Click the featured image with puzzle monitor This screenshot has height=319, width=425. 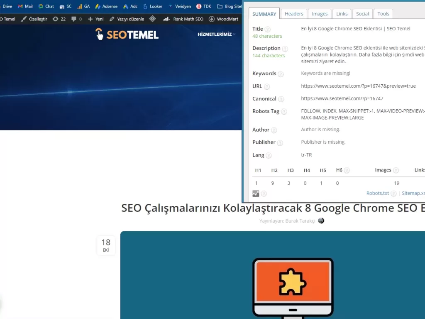pyautogui.click(x=273, y=275)
